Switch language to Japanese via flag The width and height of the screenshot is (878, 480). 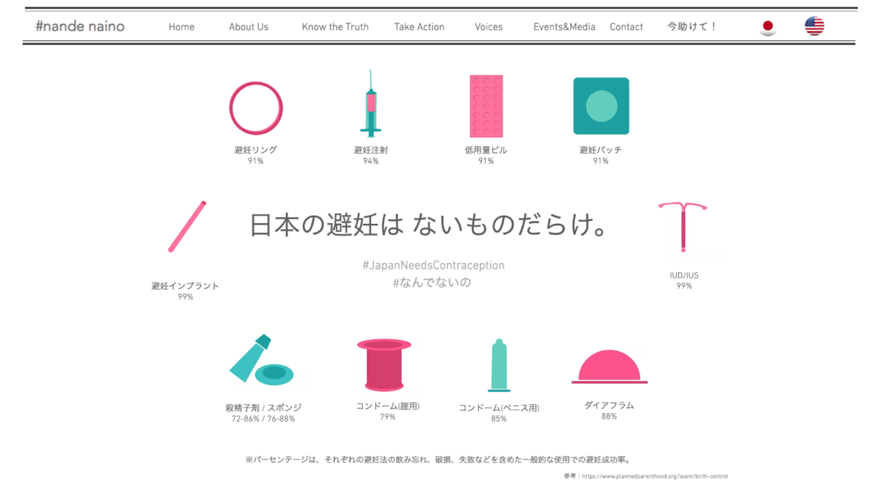pos(768,27)
